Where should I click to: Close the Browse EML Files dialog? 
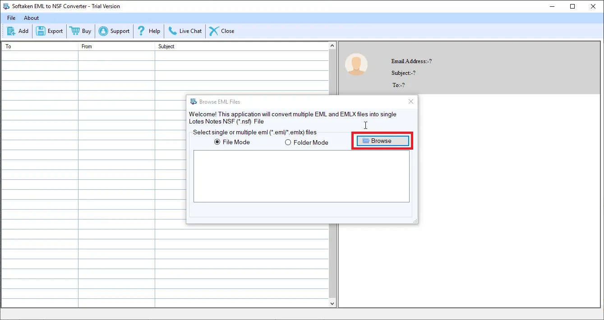(x=410, y=102)
